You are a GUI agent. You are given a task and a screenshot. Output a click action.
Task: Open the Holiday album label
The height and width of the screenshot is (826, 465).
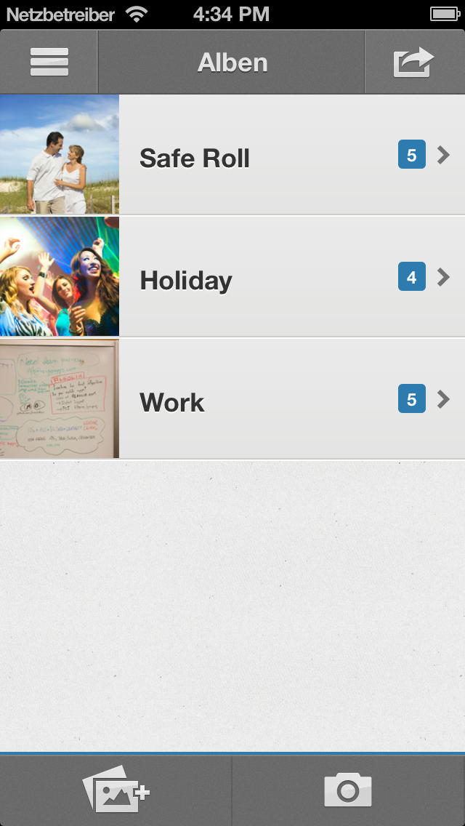186,281
